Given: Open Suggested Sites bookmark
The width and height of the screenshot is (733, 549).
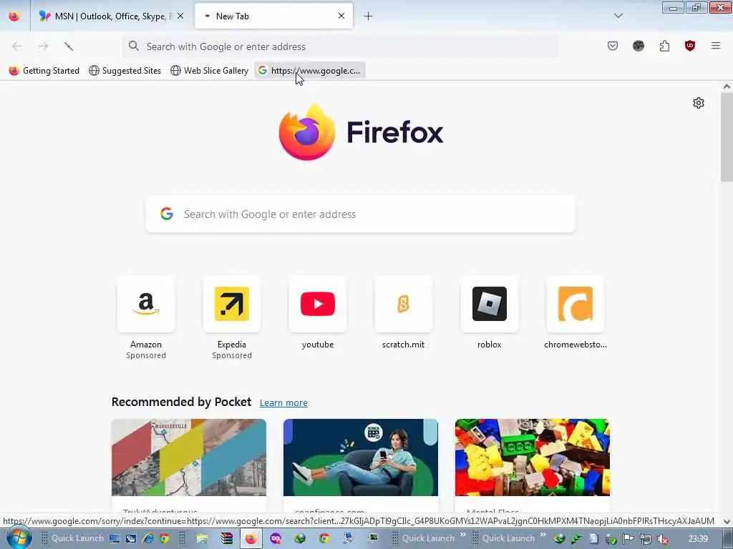Looking at the screenshot, I should click(x=125, y=71).
